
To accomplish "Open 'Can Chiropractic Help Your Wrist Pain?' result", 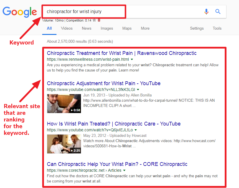I will coord(117,164).
